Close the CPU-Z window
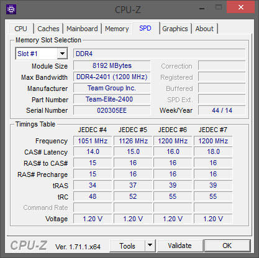Image resolution: width=259 pixels, height=258 pixels. [x=240, y=7]
